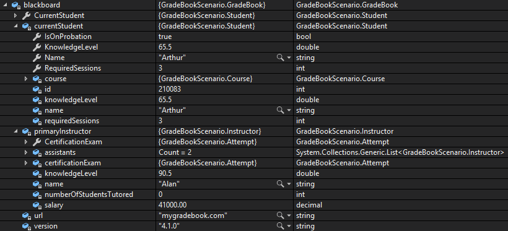
Task: Click the wrench icon beside RequiredSessions
Action: click(37, 68)
